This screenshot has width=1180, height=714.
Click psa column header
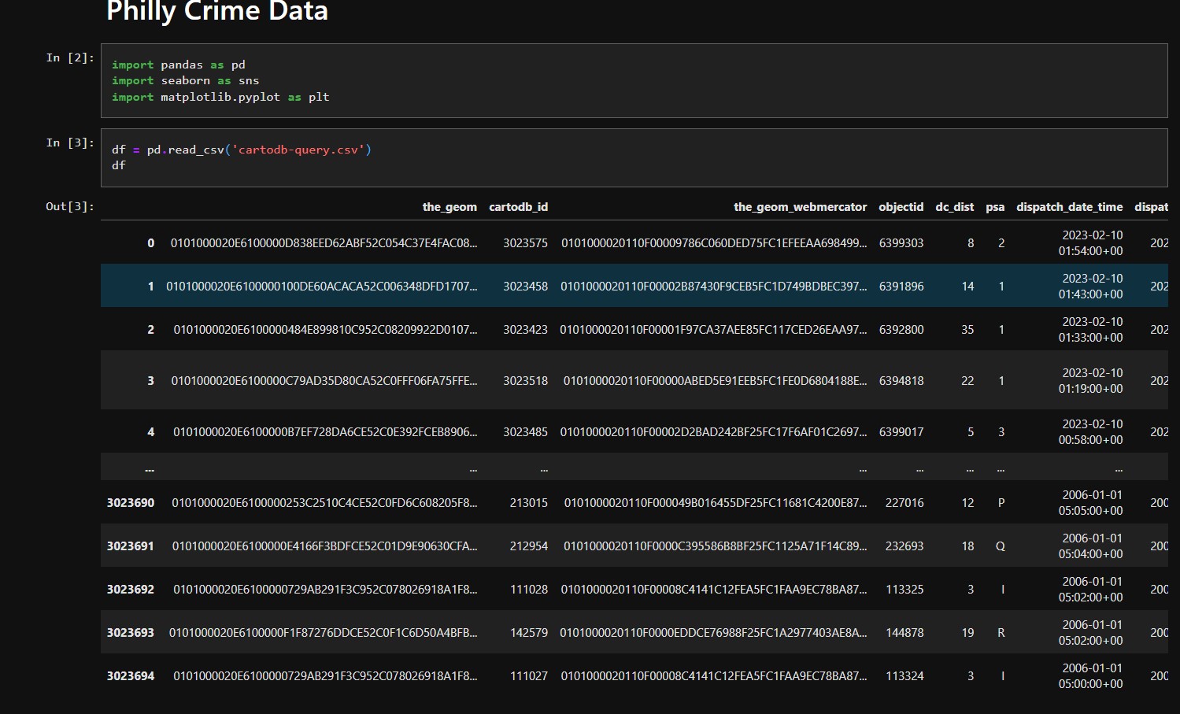point(995,207)
